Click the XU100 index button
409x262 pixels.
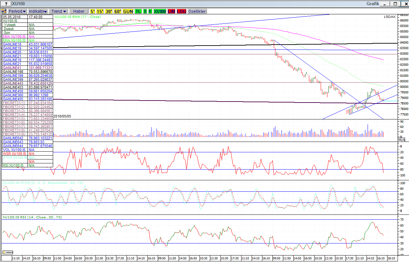pos(160,11)
